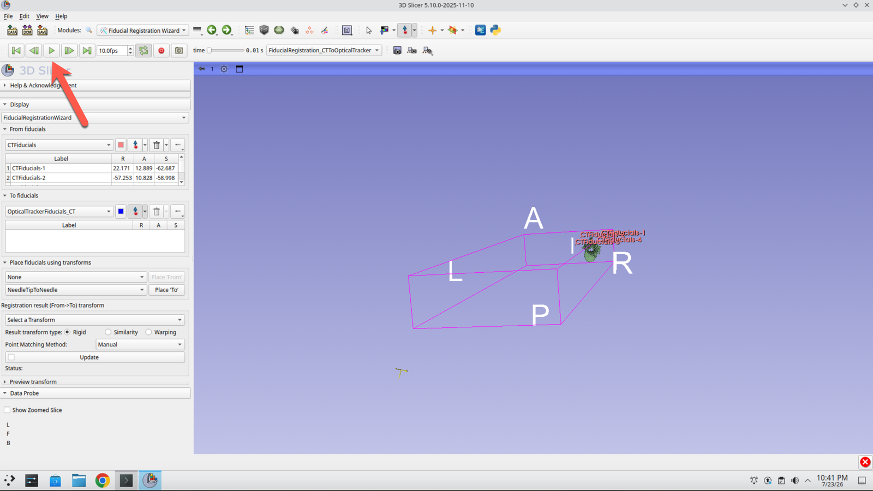Maximize the 3D view with the layout icon
Image resolution: width=873 pixels, height=491 pixels.
[240, 69]
